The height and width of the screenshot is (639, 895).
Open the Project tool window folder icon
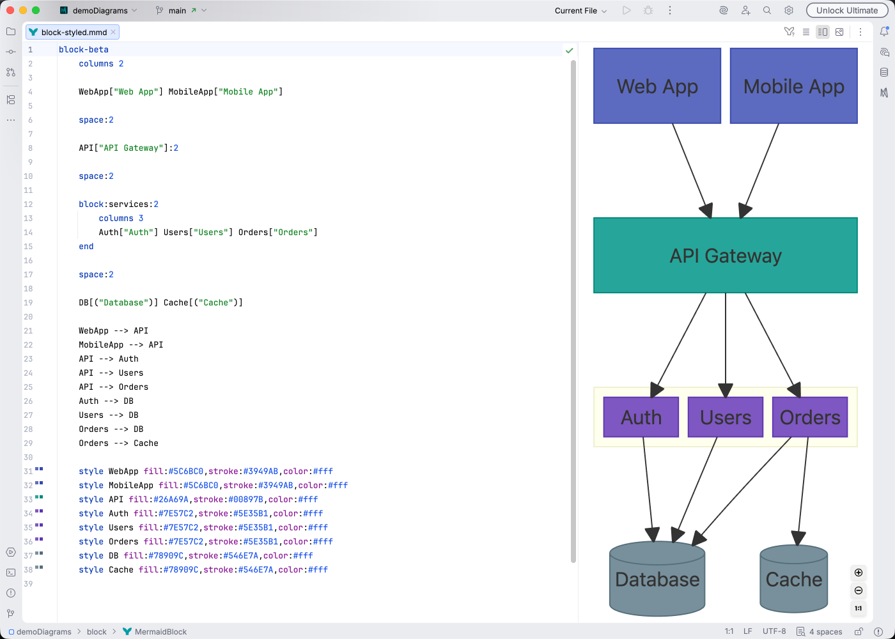coord(10,30)
